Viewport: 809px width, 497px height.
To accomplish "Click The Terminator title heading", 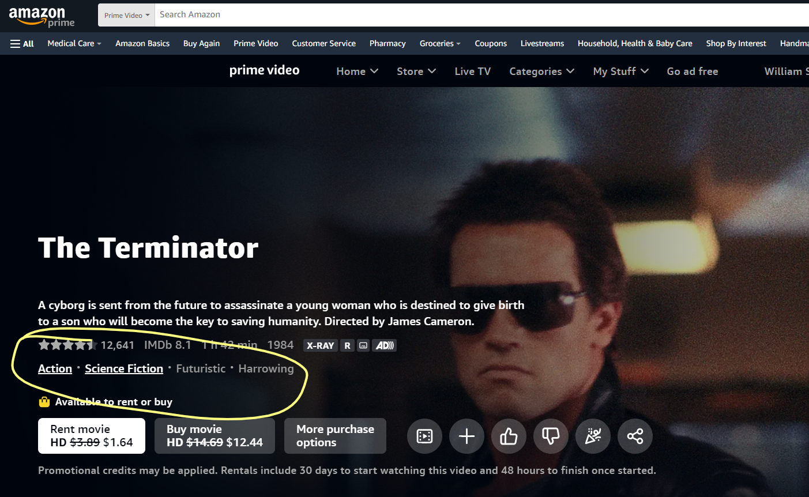I will [148, 248].
